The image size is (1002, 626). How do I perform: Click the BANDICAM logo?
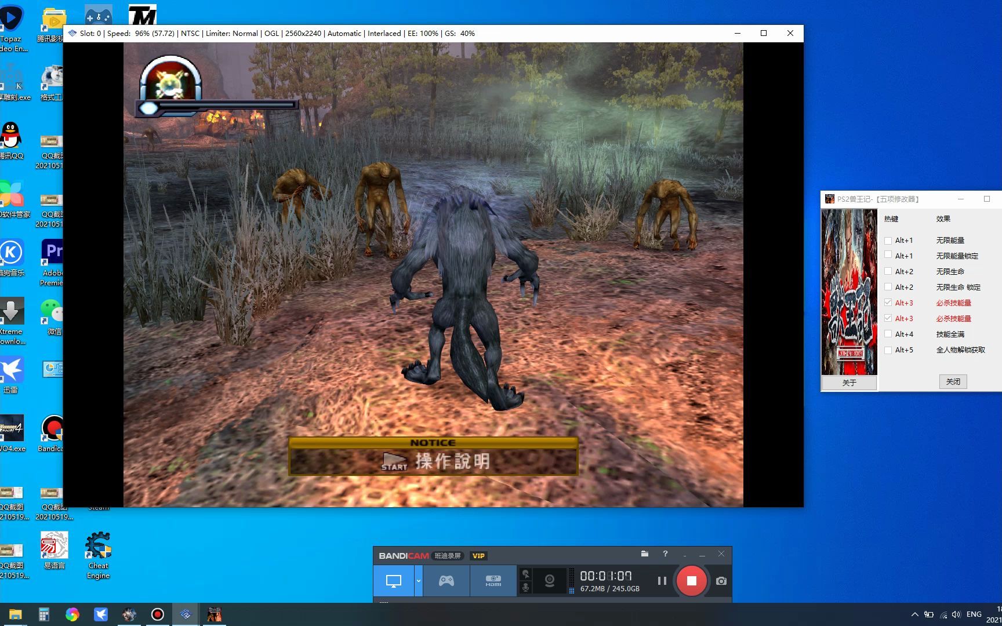click(404, 556)
